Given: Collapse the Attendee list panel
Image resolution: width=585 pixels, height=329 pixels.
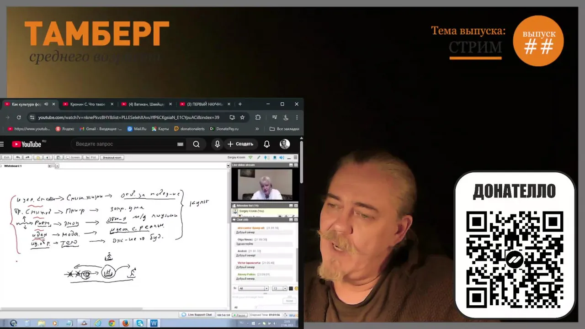Looking at the screenshot, I should tap(291, 206).
